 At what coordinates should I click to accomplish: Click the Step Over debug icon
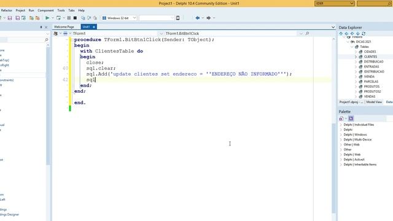pyautogui.click(x=89, y=18)
